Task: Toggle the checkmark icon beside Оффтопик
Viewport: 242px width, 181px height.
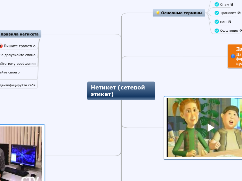Action: point(217,31)
